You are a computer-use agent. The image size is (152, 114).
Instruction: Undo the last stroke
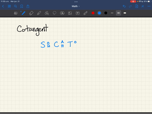[x=124, y=6]
